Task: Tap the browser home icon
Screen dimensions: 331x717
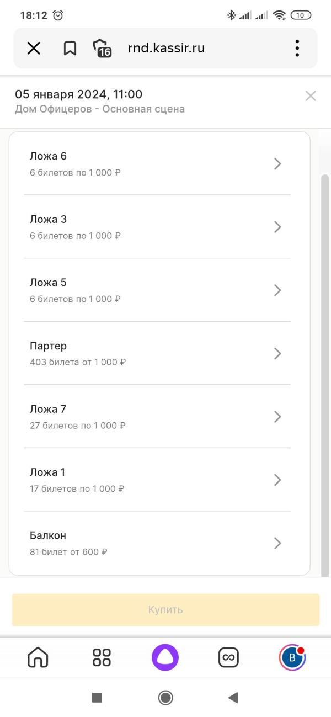Action: (38, 657)
